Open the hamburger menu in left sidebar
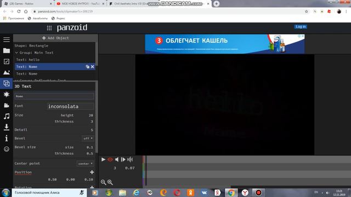This screenshot has height=197, width=351. (7, 40)
